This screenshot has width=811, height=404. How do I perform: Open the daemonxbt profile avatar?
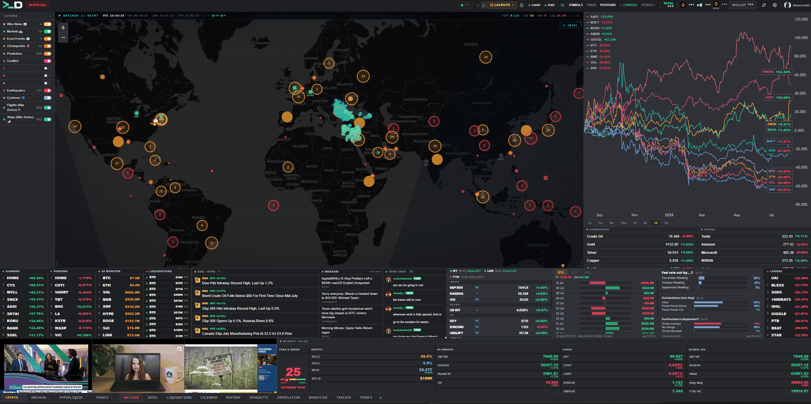(x=788, y=5)
